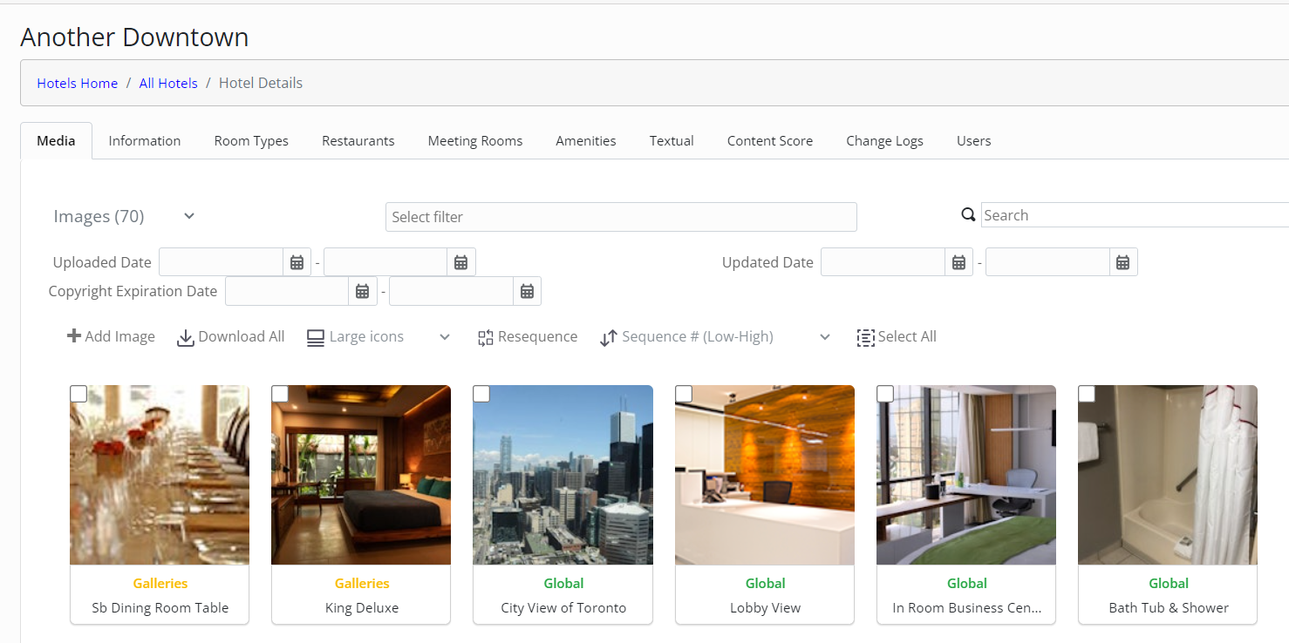The image size is (1289, 643).
Task: Check the King Deluxe image checkbox
Action: pos(280,394)
